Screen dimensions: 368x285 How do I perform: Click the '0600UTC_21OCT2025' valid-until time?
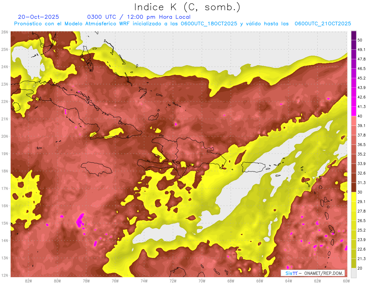click(x=323, y=24)
